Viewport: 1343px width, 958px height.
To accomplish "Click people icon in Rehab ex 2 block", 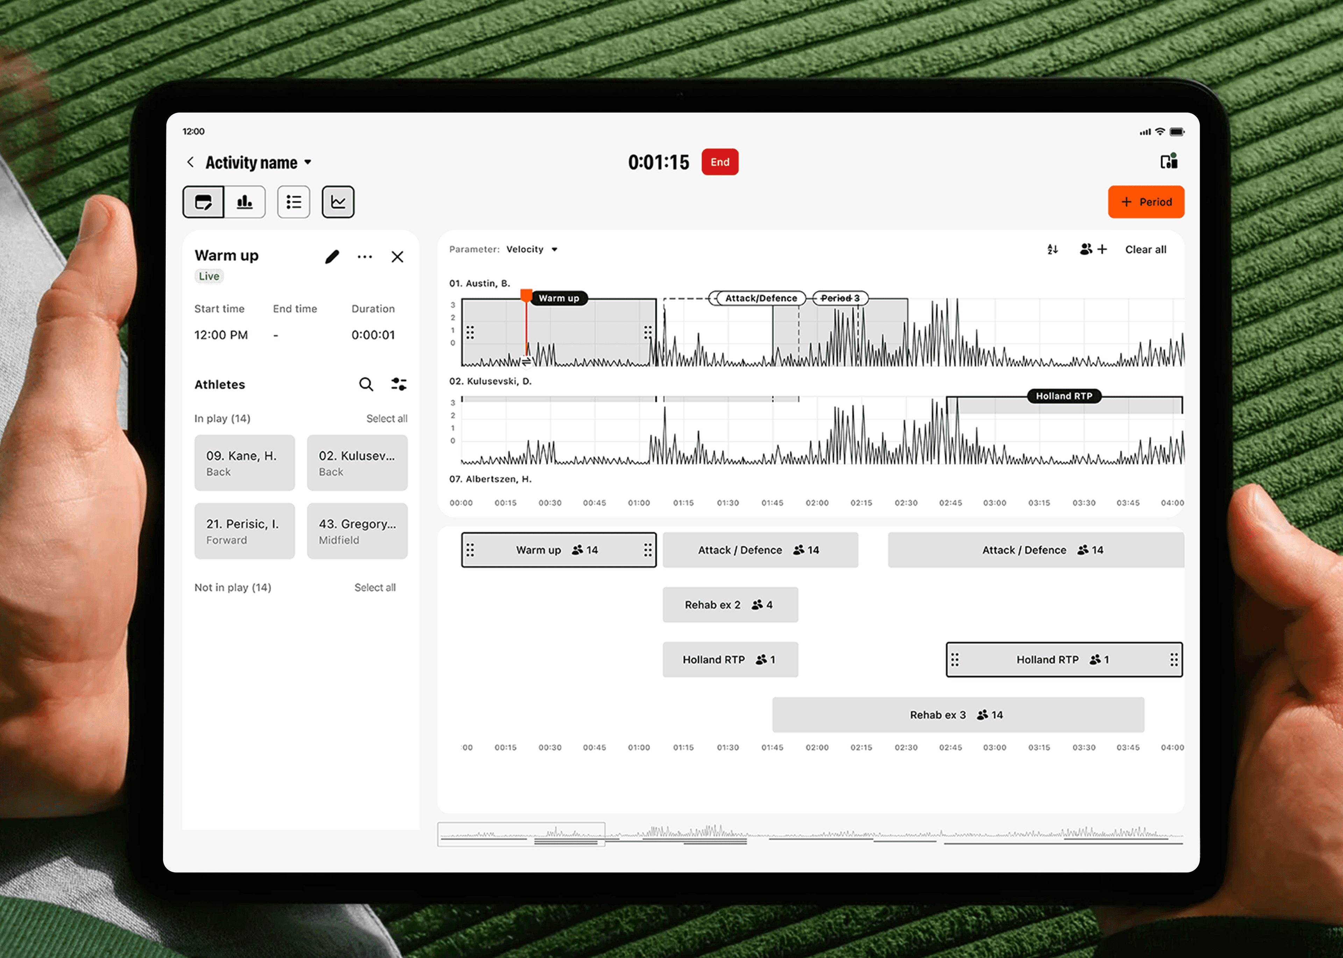I will pyautogui.click(x=757, y=605).
